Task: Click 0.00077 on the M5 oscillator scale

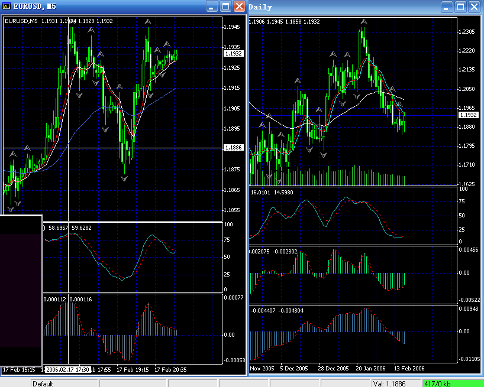Action: click(x=234, y=297)
